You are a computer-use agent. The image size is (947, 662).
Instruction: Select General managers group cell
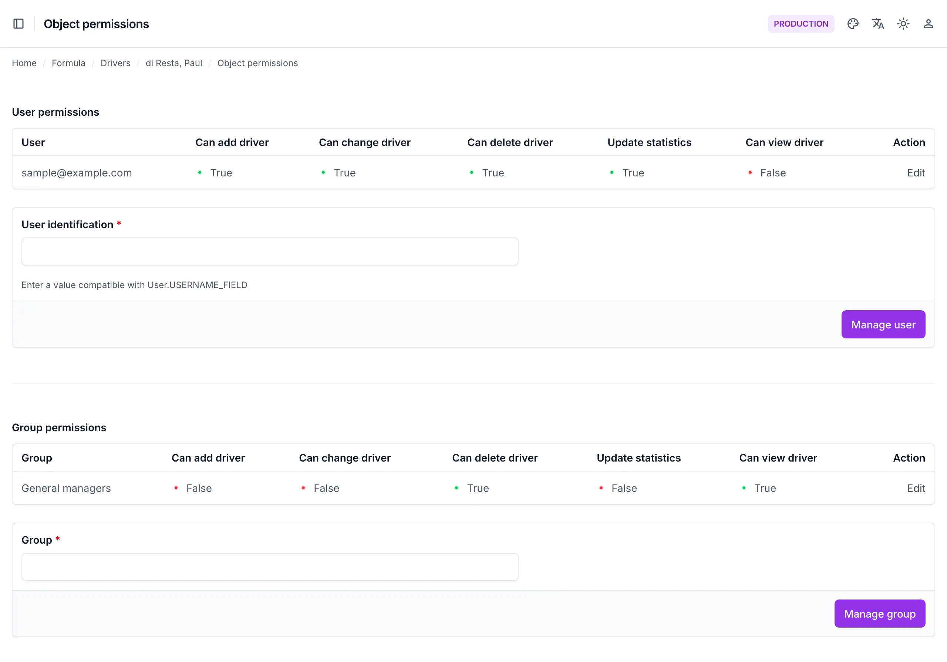coord(66,488)
